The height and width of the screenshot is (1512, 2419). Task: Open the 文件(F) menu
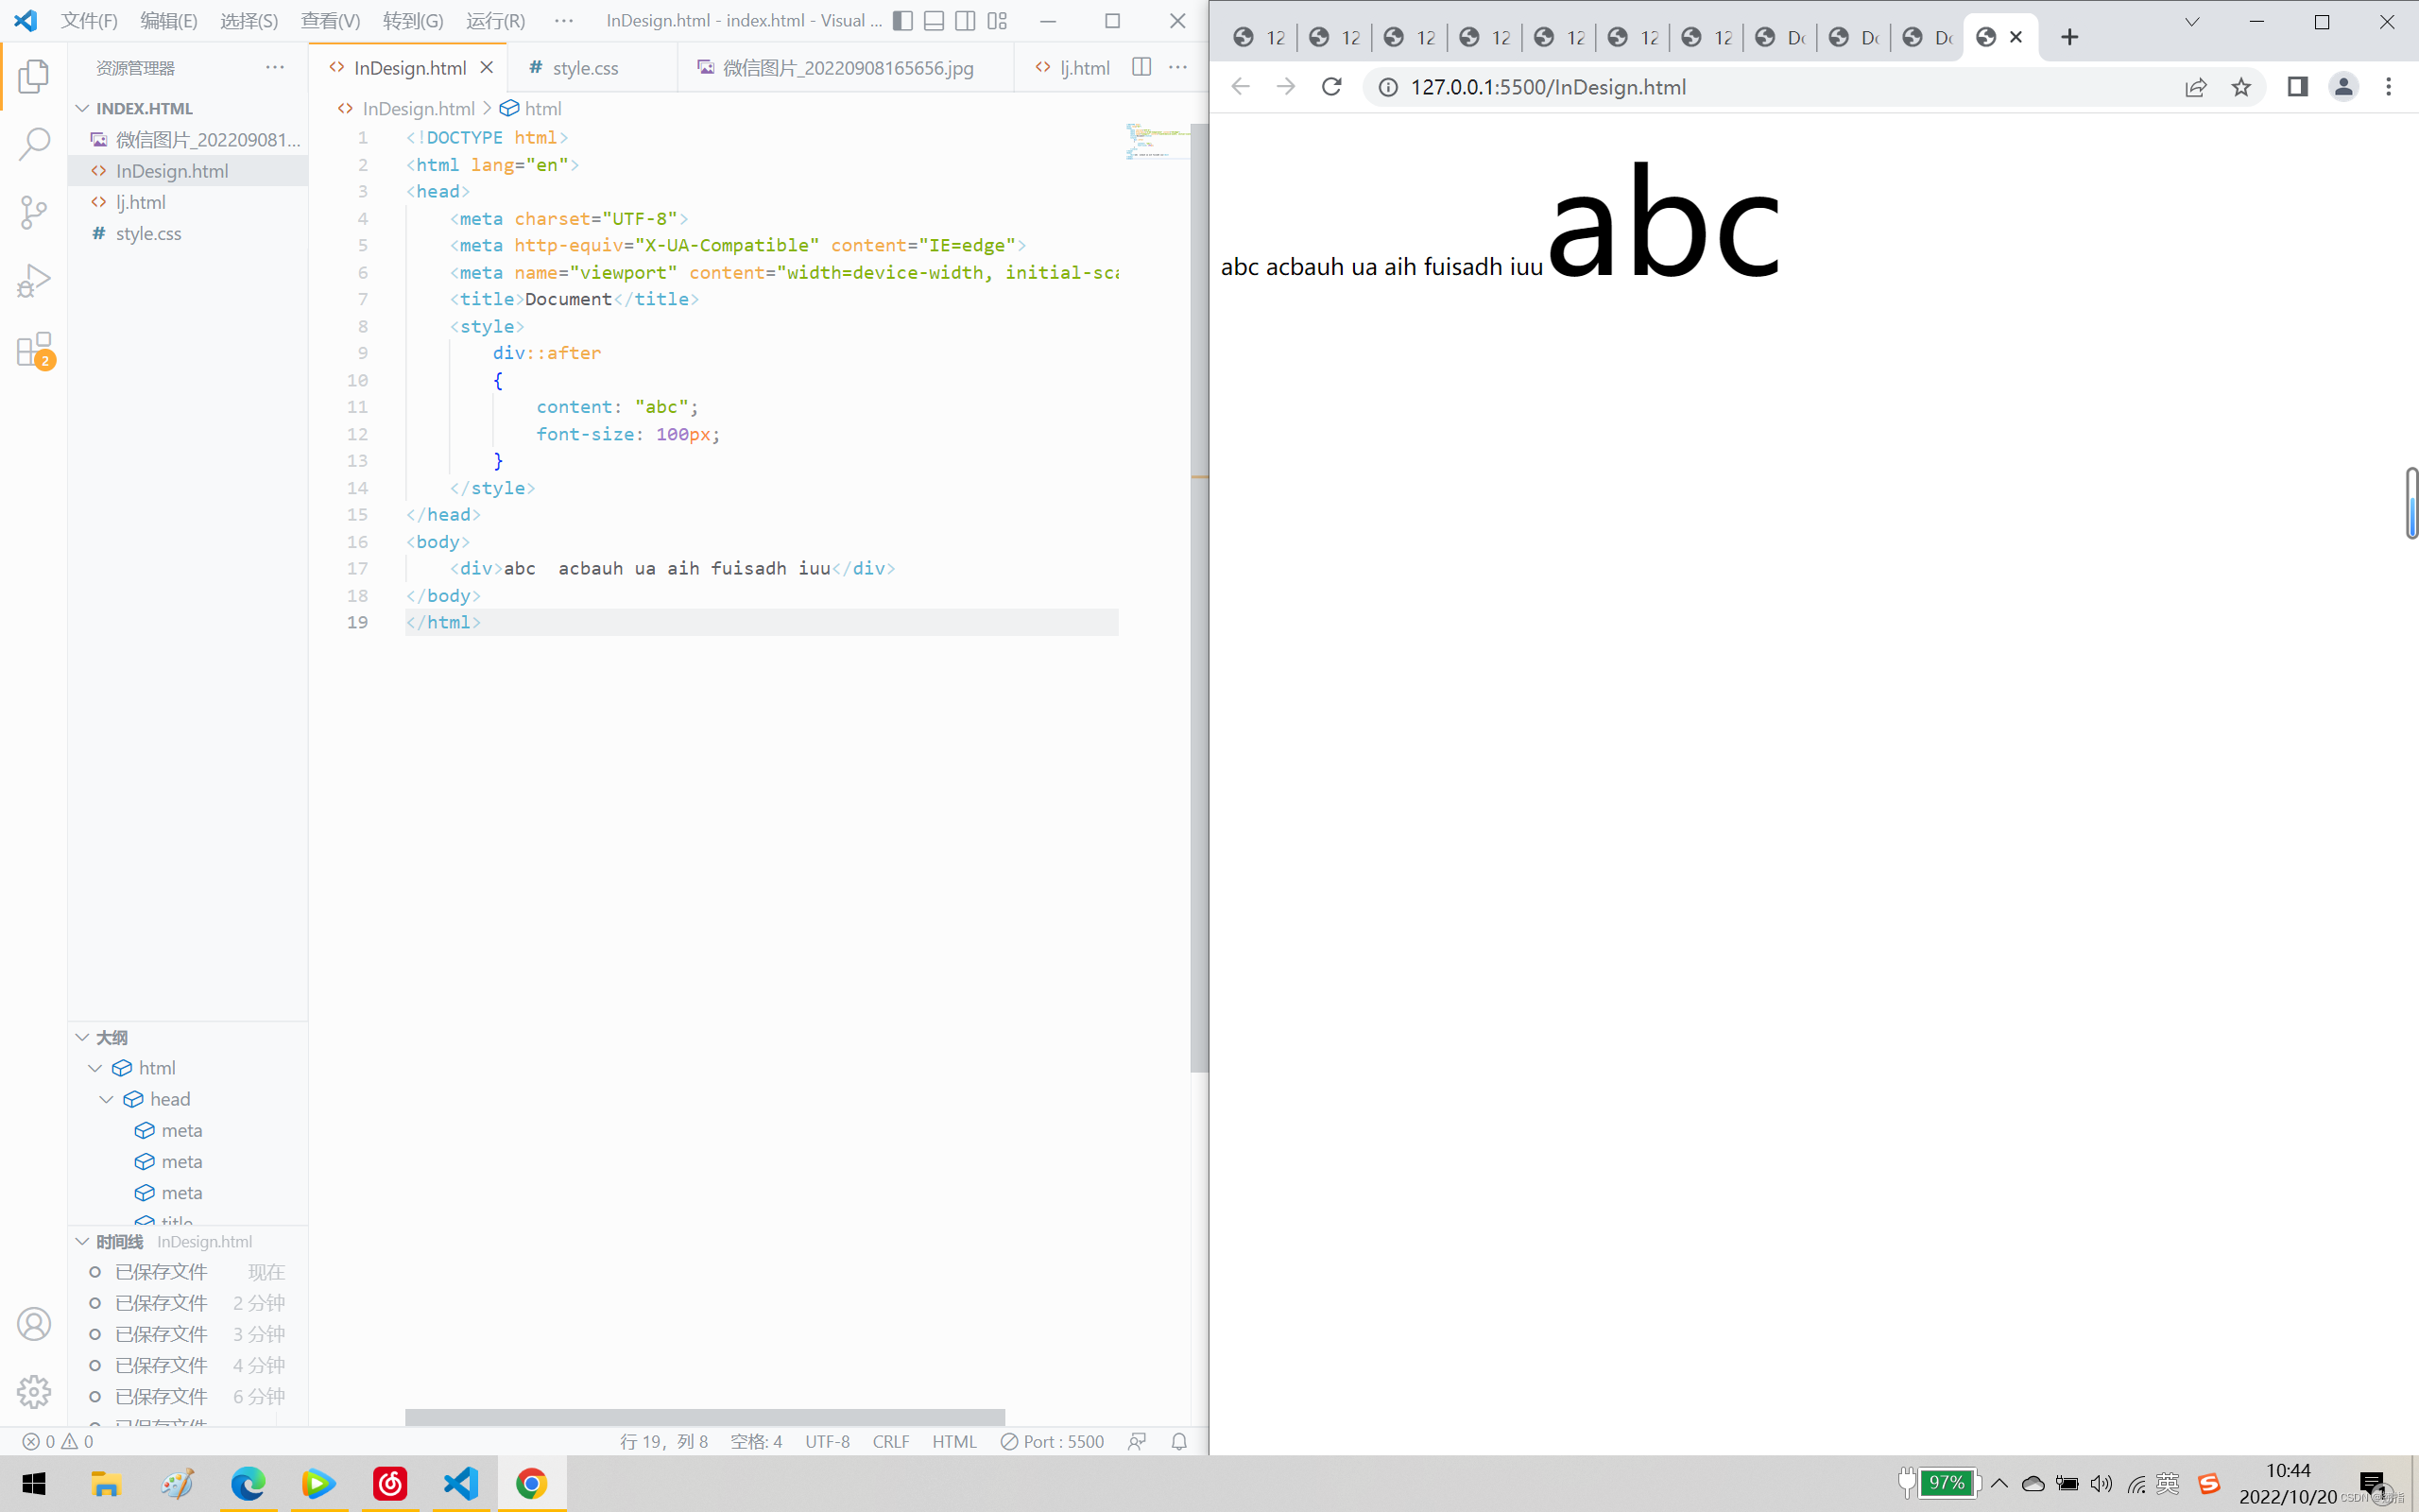pos(89,21)
